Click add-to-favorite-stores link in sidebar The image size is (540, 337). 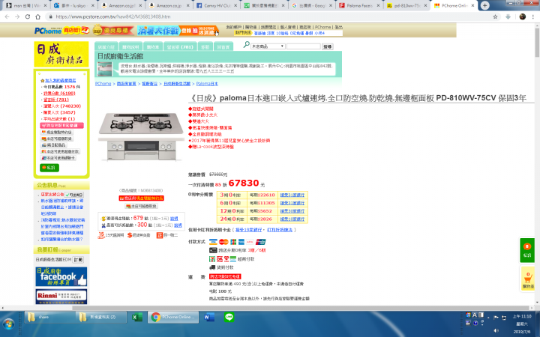pyautogui.click(x=61, y=80)
